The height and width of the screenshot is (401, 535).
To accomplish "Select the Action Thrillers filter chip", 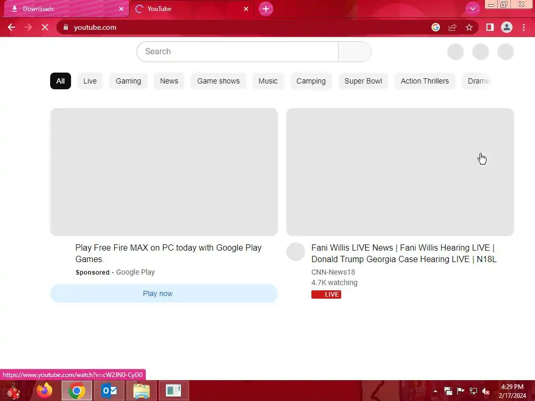I will tap(425, 81).
